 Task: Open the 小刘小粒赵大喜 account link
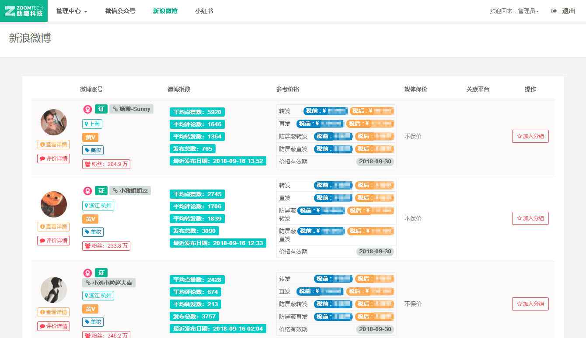tap(109, 283)
